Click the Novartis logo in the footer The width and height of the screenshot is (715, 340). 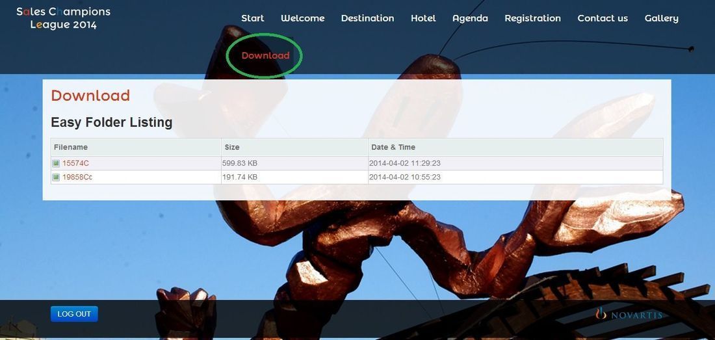[629, 314]
